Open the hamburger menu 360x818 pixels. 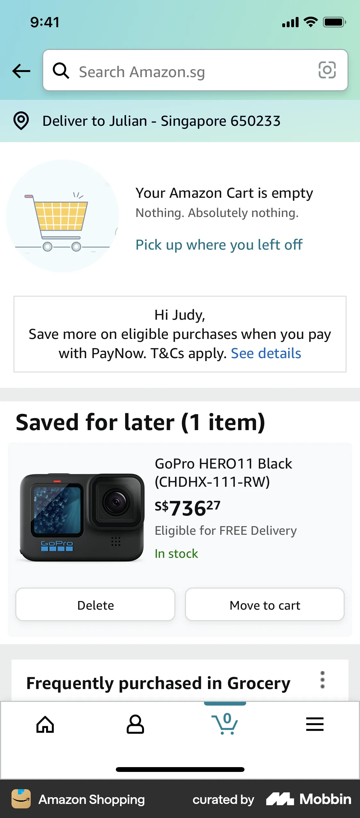coord(315,726)
